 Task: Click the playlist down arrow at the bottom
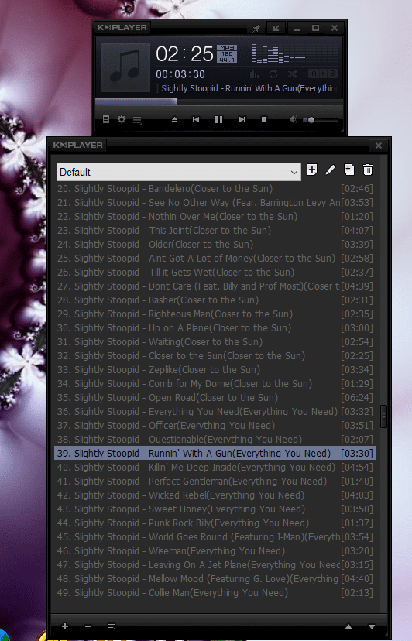(x=372, y=627)
